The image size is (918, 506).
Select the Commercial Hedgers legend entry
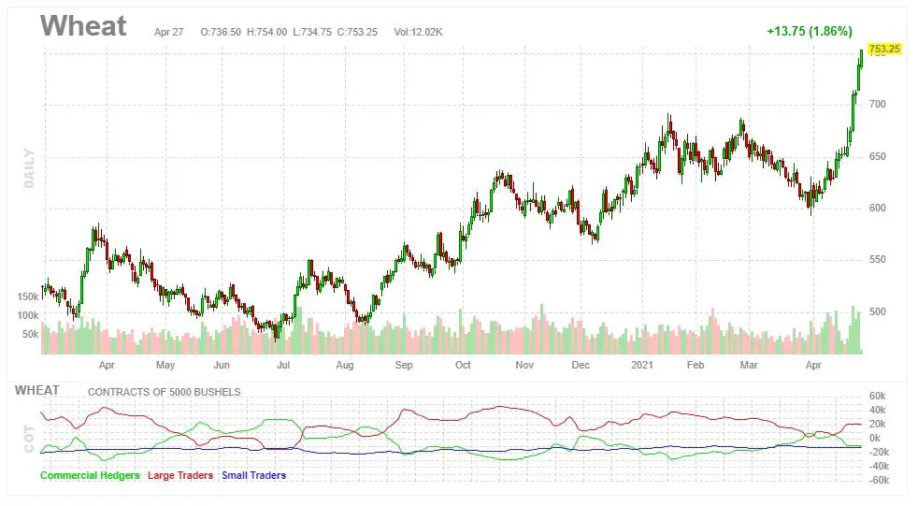(x=90, y=475)
